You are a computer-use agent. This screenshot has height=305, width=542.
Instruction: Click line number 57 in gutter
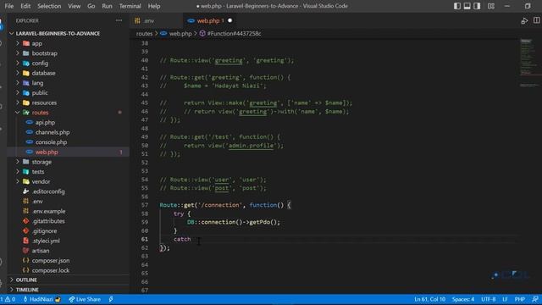click(145, 205)
